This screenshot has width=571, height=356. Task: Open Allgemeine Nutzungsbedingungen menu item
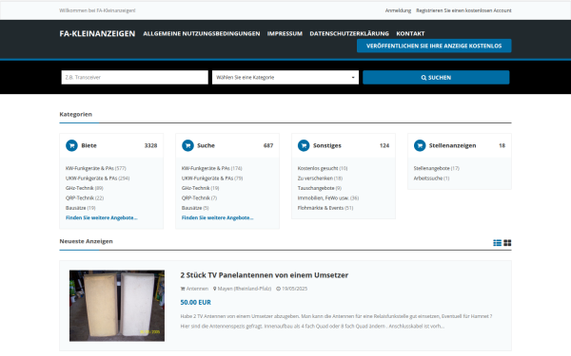point(202,34)
